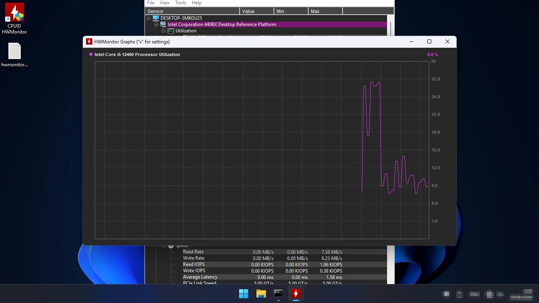Screen dimensions: 539x303
Task: Collapse the DESKTOP-3MKGU25 tree node
Action: 149,18
